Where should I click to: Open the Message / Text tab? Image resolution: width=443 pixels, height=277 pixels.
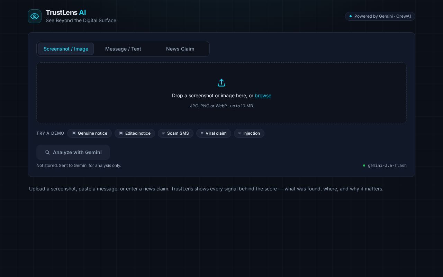[x=123, y=49]
